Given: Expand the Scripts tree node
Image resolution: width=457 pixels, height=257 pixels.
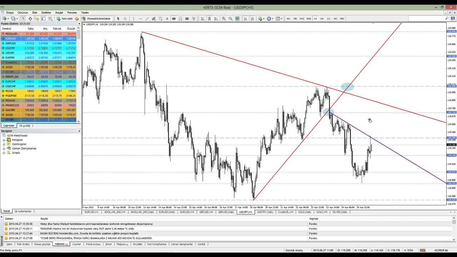Looking at the screenshot, I should point(4,153).
